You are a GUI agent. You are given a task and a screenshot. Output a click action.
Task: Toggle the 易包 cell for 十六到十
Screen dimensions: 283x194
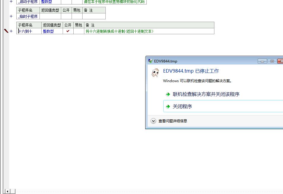[79, 31]
